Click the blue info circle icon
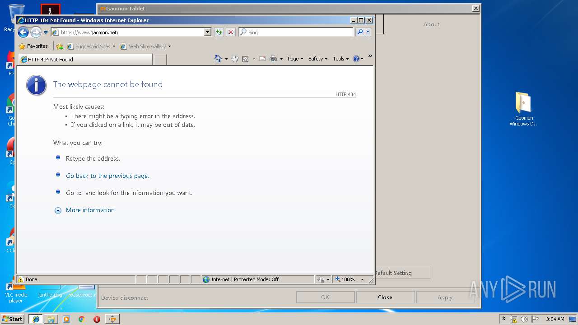This screenshot has height=325, width=578. coord(36,85)
